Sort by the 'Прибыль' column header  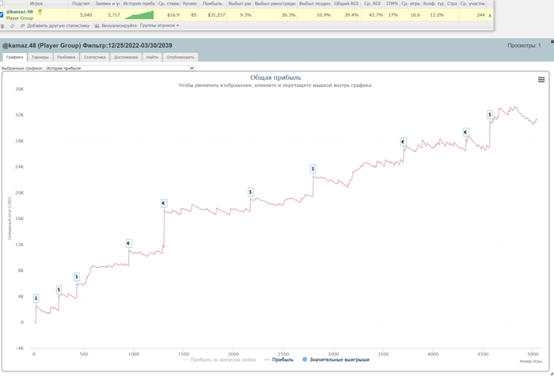[212, 3]
